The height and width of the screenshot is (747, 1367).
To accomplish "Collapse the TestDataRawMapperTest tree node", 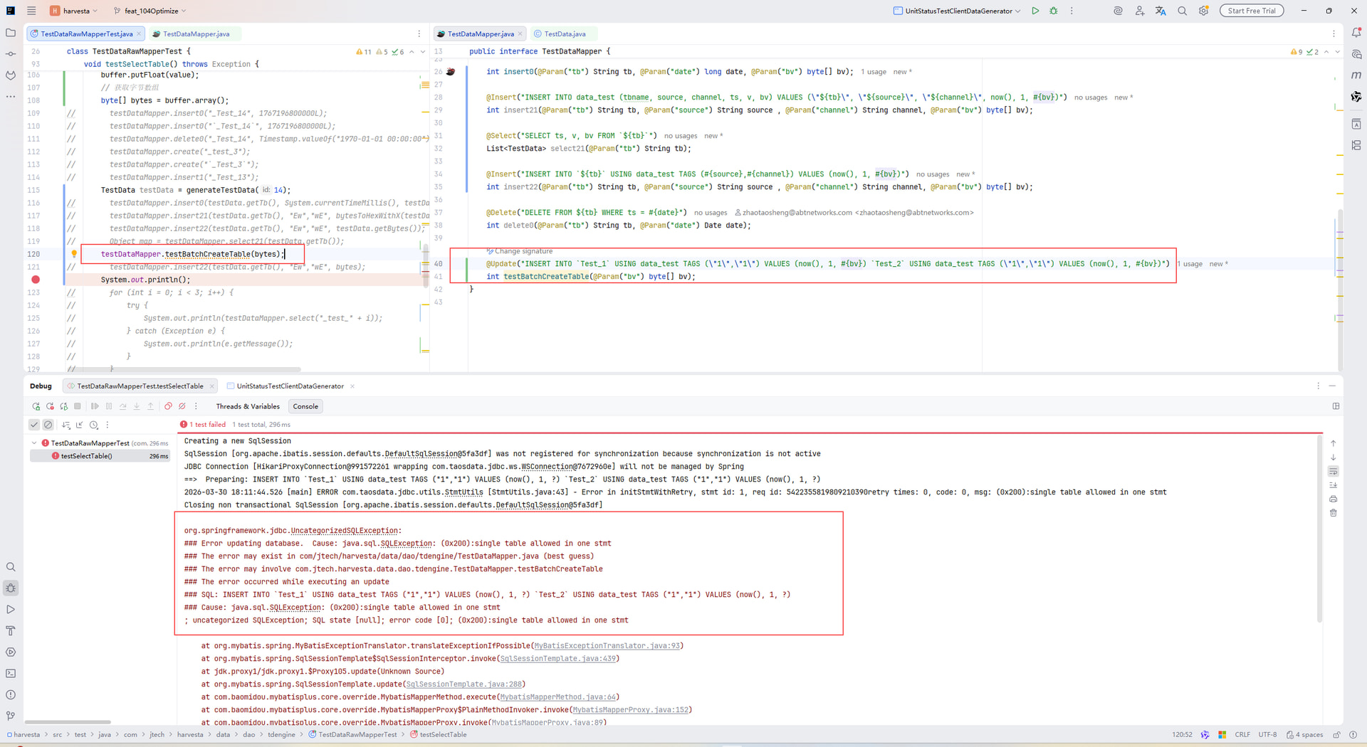I will click(34, 443).
